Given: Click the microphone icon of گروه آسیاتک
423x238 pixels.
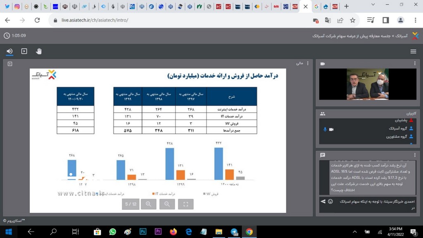Looking at the screenshot, I should [325, 129].
